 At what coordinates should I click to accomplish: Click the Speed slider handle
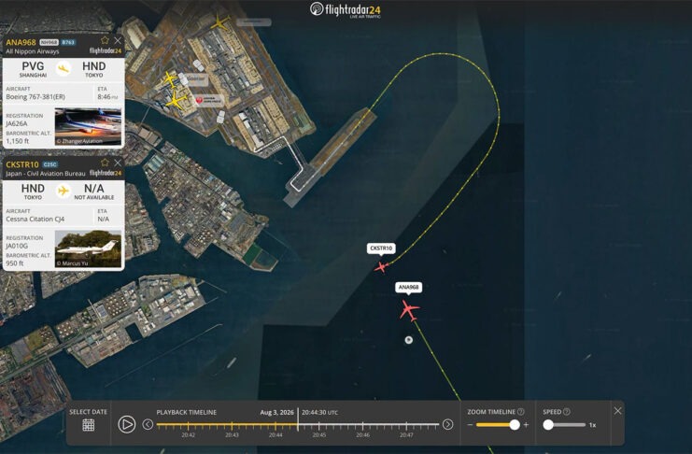[x=548, y=425]
